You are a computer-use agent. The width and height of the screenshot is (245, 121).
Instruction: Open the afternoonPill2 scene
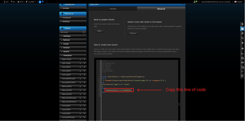coord(67,90)
